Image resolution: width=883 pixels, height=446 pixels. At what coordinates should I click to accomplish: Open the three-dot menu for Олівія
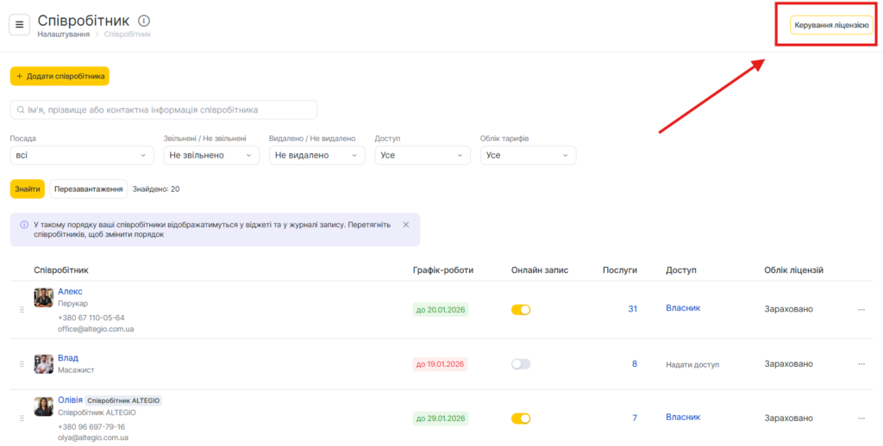pos(861,418)
